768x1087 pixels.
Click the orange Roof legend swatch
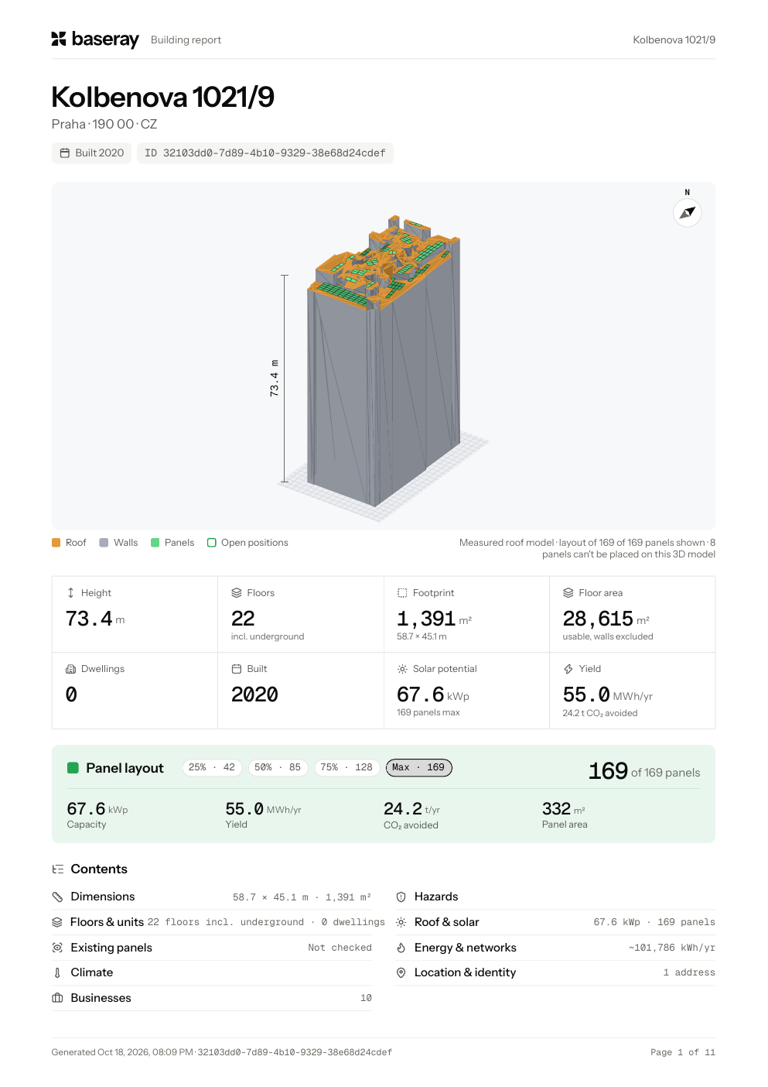tap(56, 543)
